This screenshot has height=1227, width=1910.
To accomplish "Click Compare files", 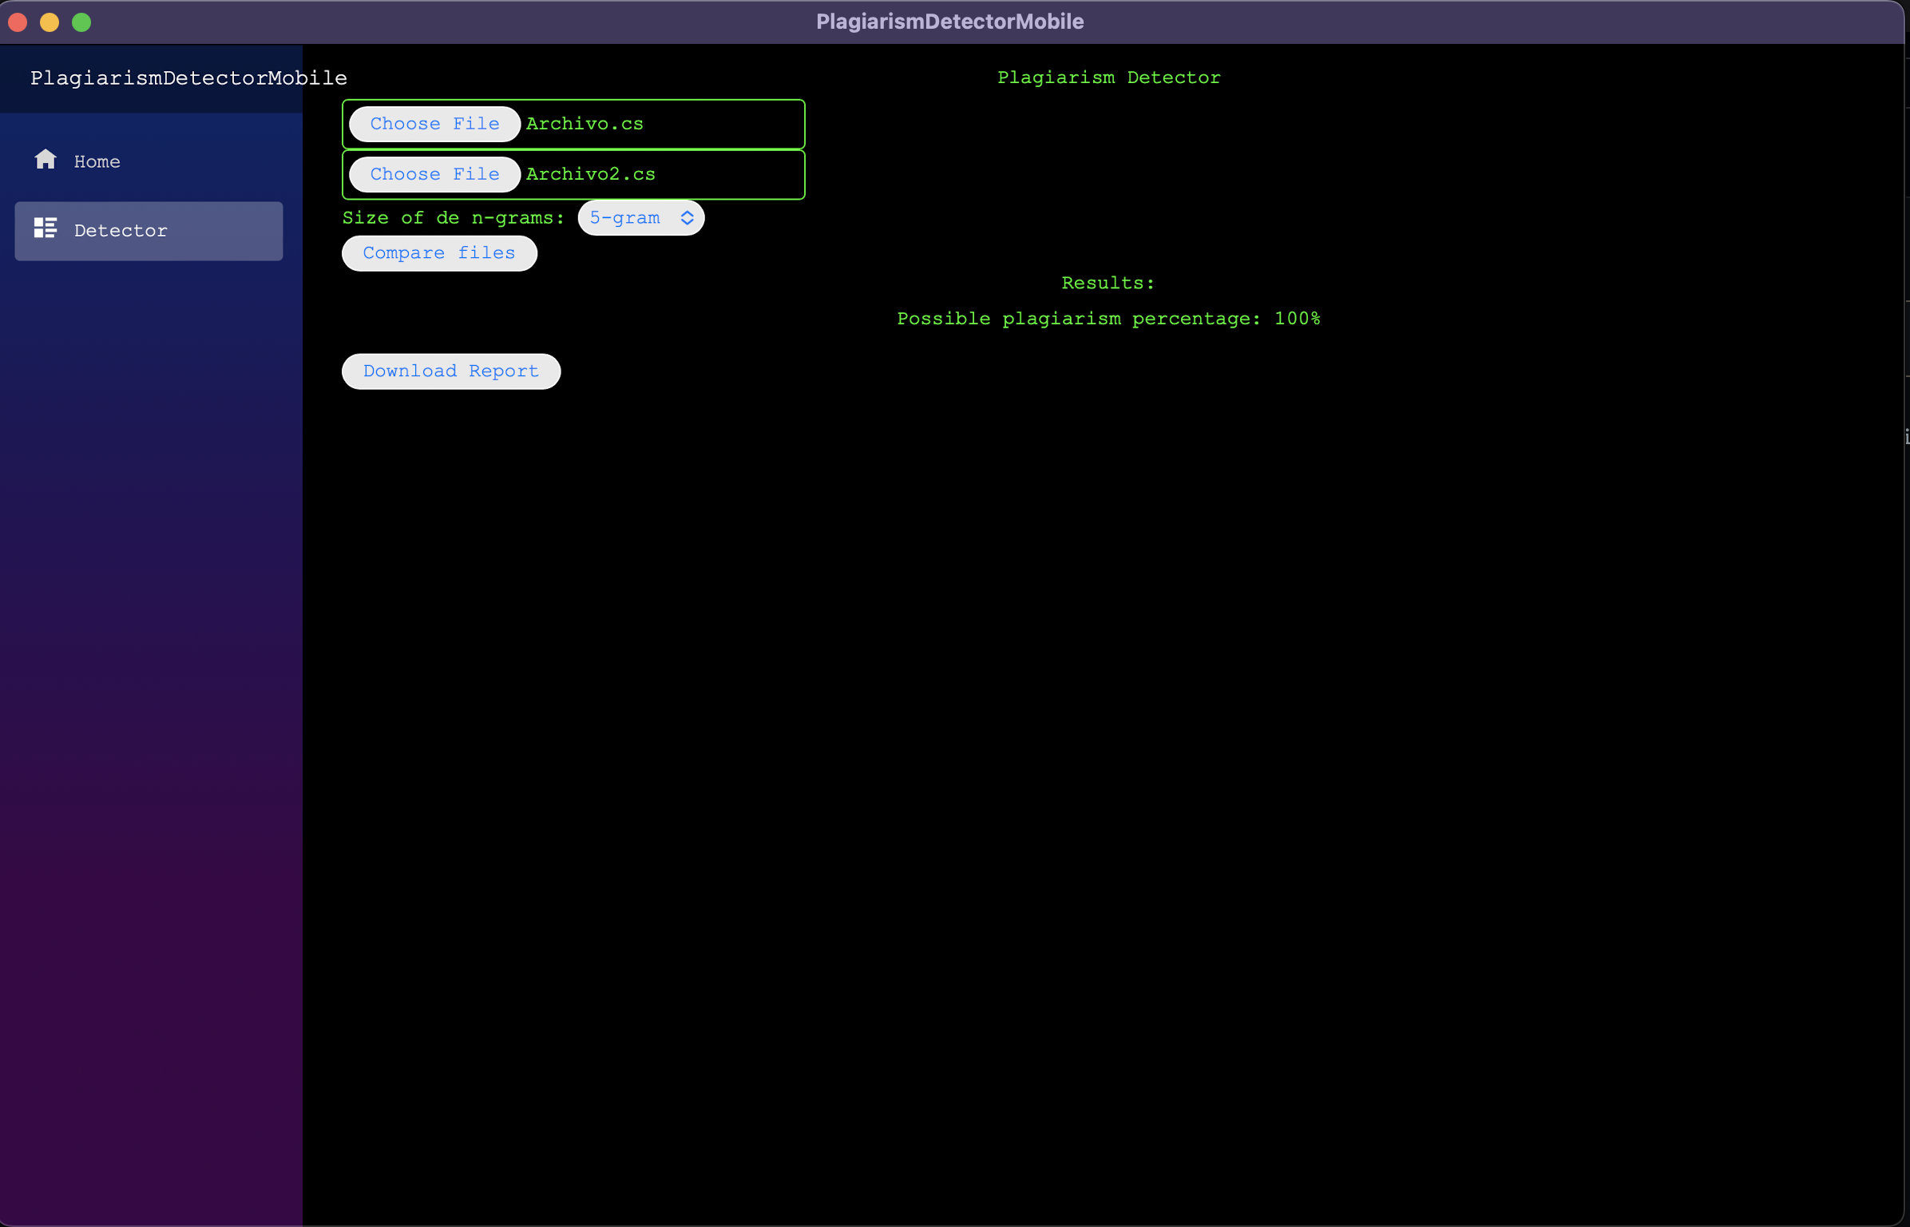I will [439, 253].
